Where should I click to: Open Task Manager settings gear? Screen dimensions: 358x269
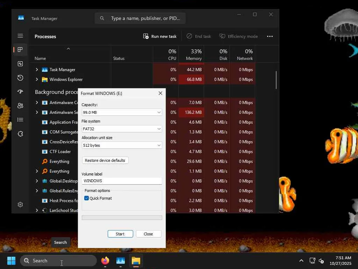pyautogui.click(x=20, y=205)
